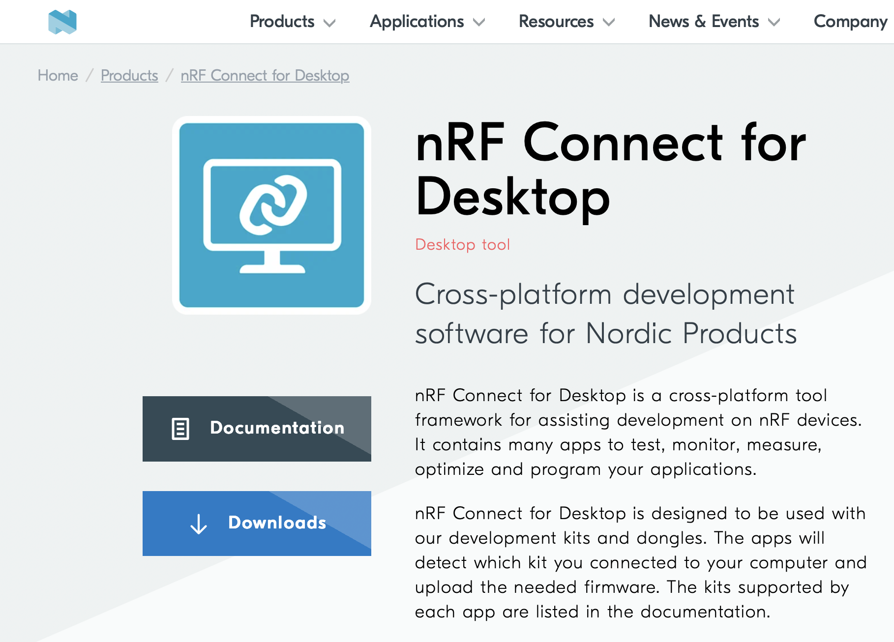Click the Nordic Semiconductor logo

[62, 22]
